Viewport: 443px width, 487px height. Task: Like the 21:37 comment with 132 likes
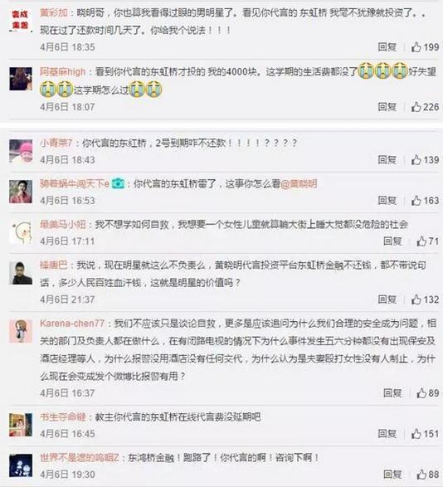416,300
